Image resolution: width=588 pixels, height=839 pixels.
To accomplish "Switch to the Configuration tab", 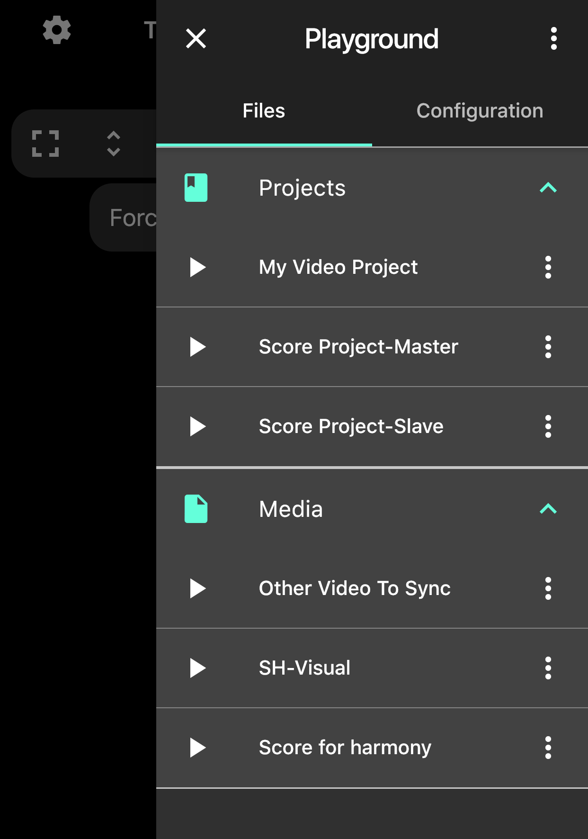I will click(x=480, y=111).
